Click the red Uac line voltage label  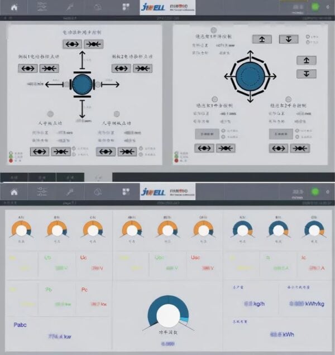pyautogui.click(x=195, y=257)
